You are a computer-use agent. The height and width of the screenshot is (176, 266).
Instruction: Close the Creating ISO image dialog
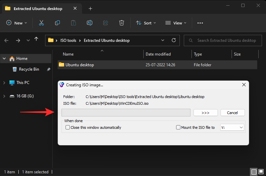click(244, 85)
